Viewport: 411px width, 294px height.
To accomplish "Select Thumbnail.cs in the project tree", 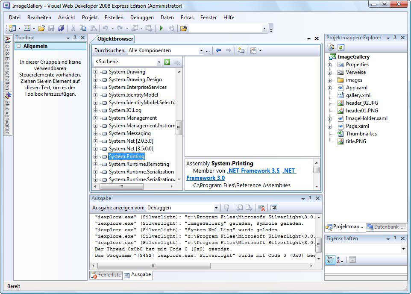I will coord(361,134).
